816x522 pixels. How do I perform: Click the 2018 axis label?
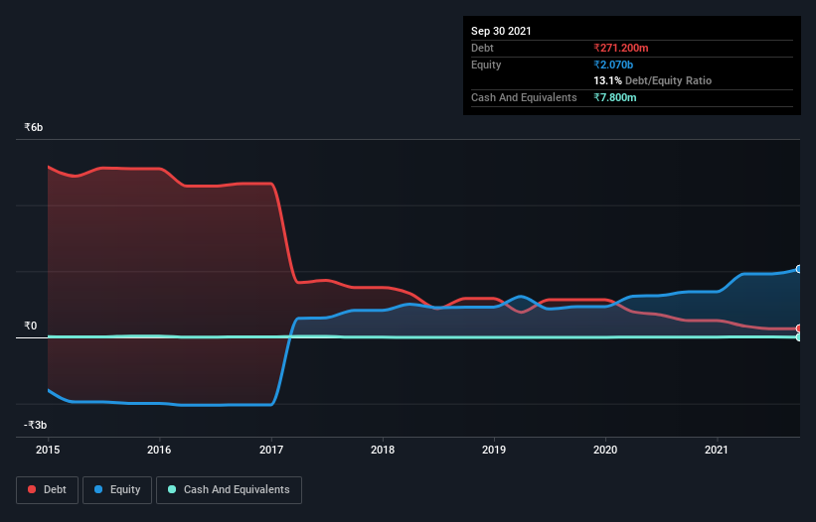click(383, 450)
